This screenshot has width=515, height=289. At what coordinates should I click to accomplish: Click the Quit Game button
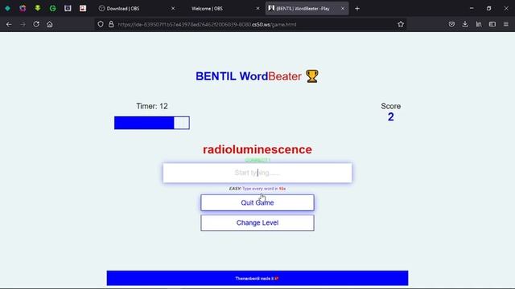(257, 202)
